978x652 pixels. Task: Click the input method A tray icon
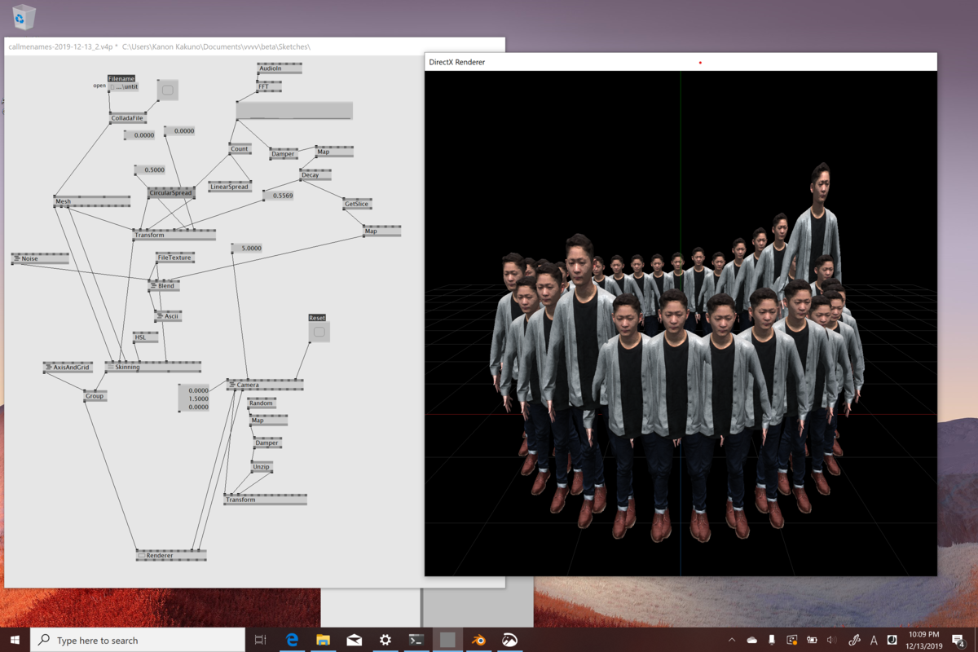pos(874,641)
